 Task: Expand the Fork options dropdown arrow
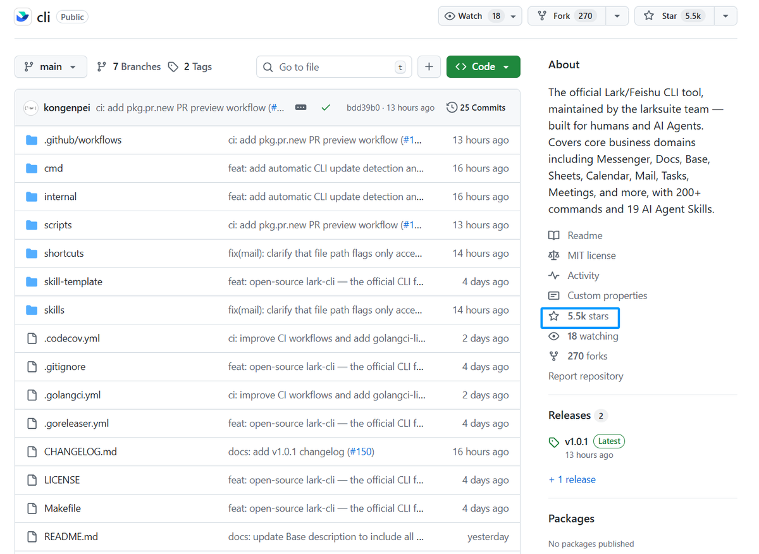tap(617, 16)
